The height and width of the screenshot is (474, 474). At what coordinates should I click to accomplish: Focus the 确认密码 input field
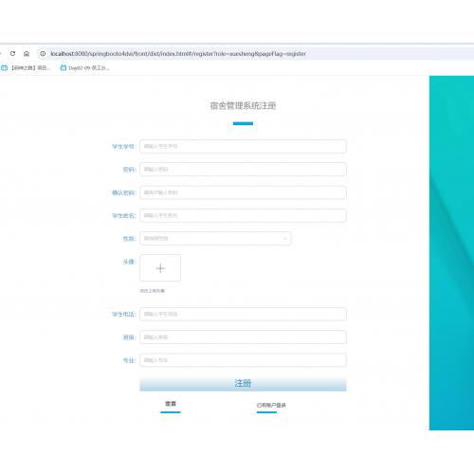[243, 192]
